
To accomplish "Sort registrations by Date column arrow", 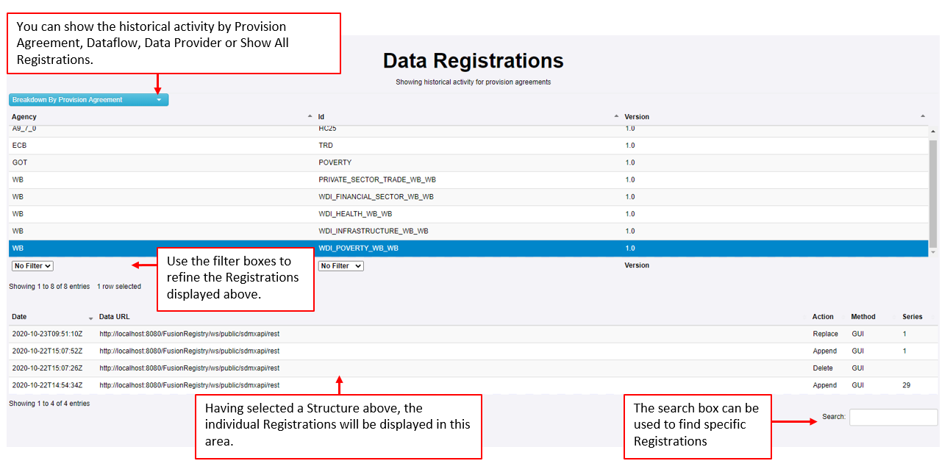I will 91,318.
